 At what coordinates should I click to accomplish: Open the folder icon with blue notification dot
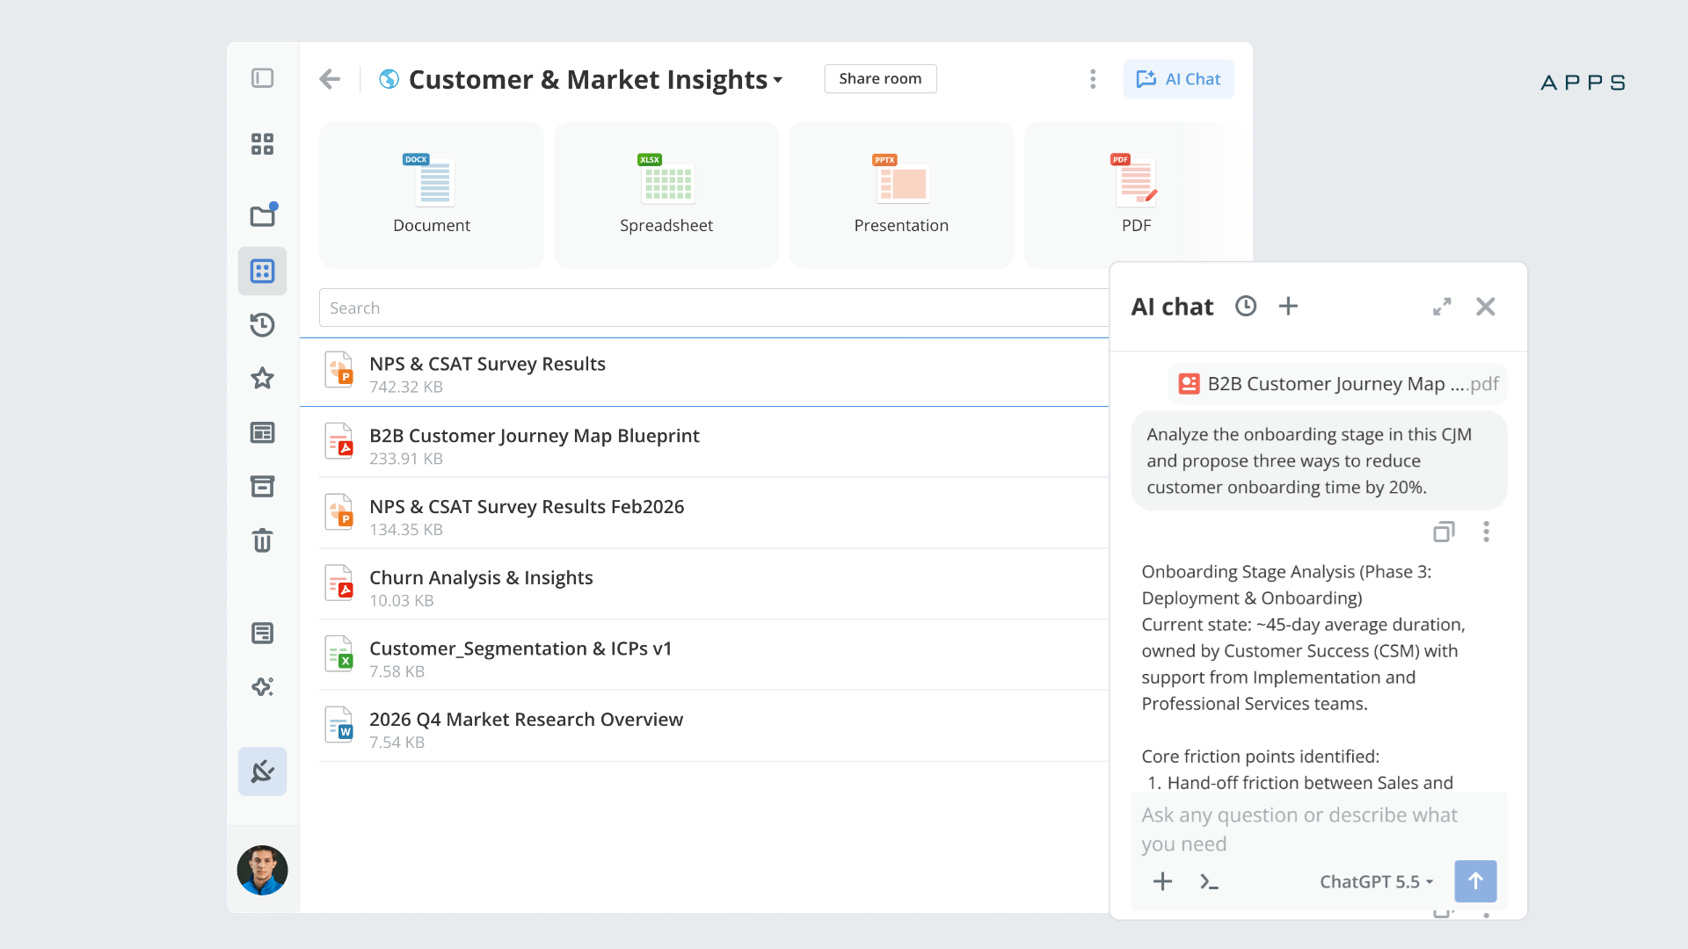click(x=263, y=214)
